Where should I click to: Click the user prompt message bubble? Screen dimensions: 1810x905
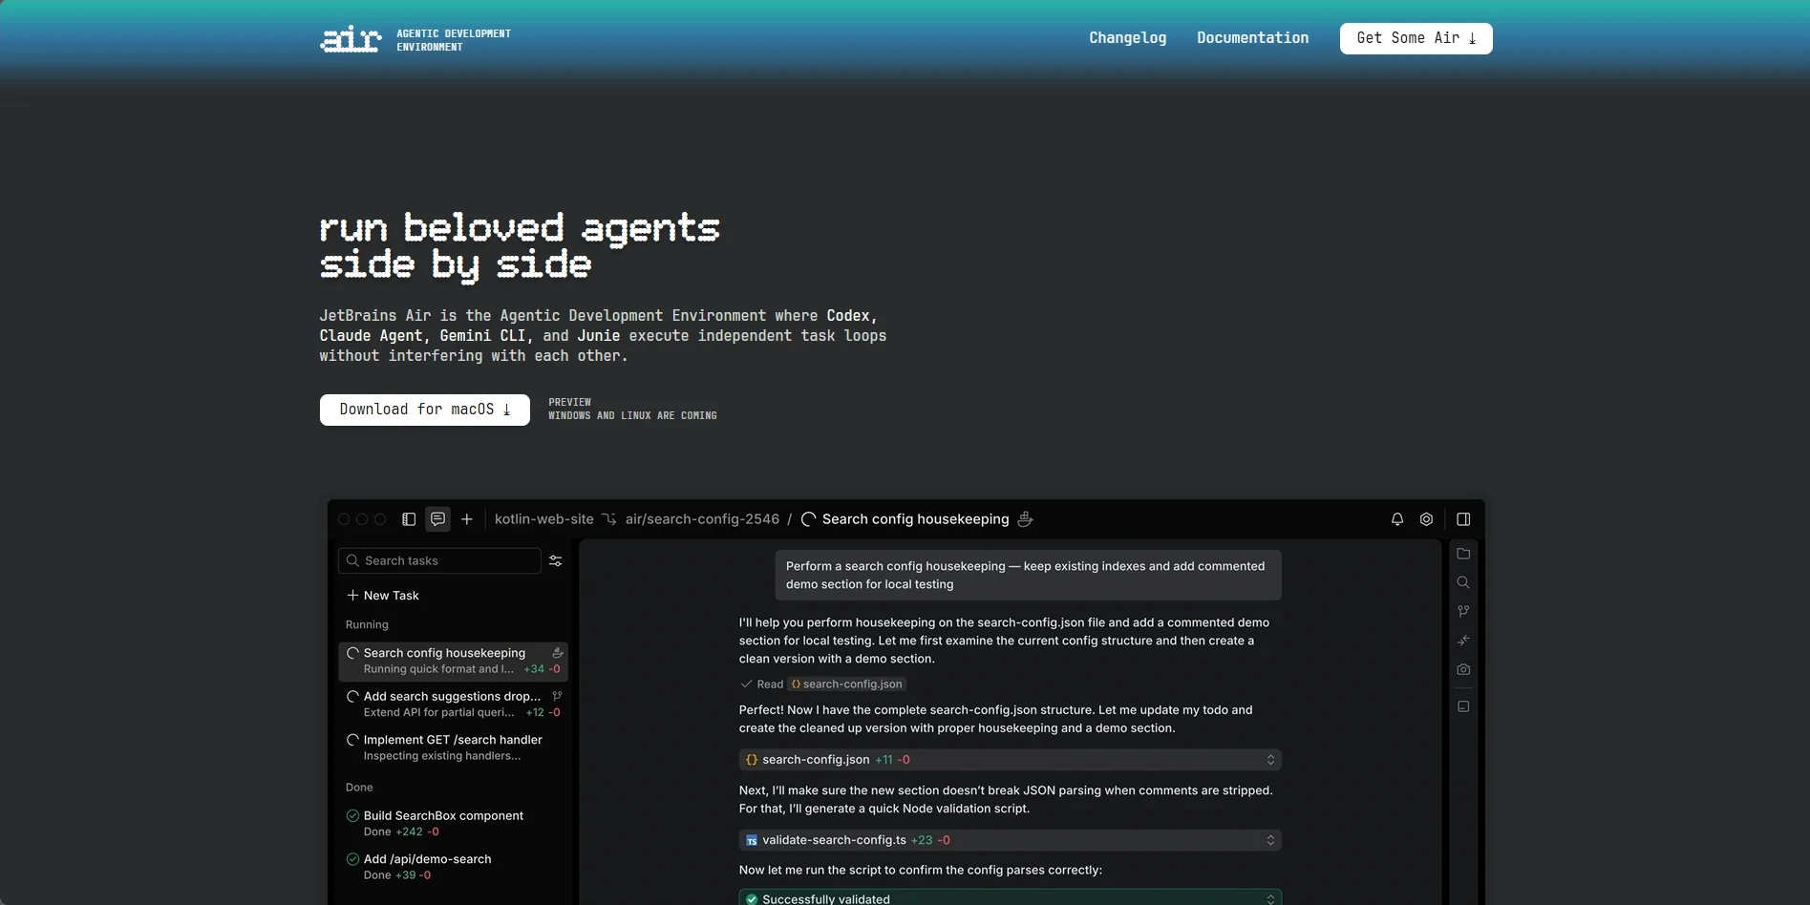[x=1028, y=575]
